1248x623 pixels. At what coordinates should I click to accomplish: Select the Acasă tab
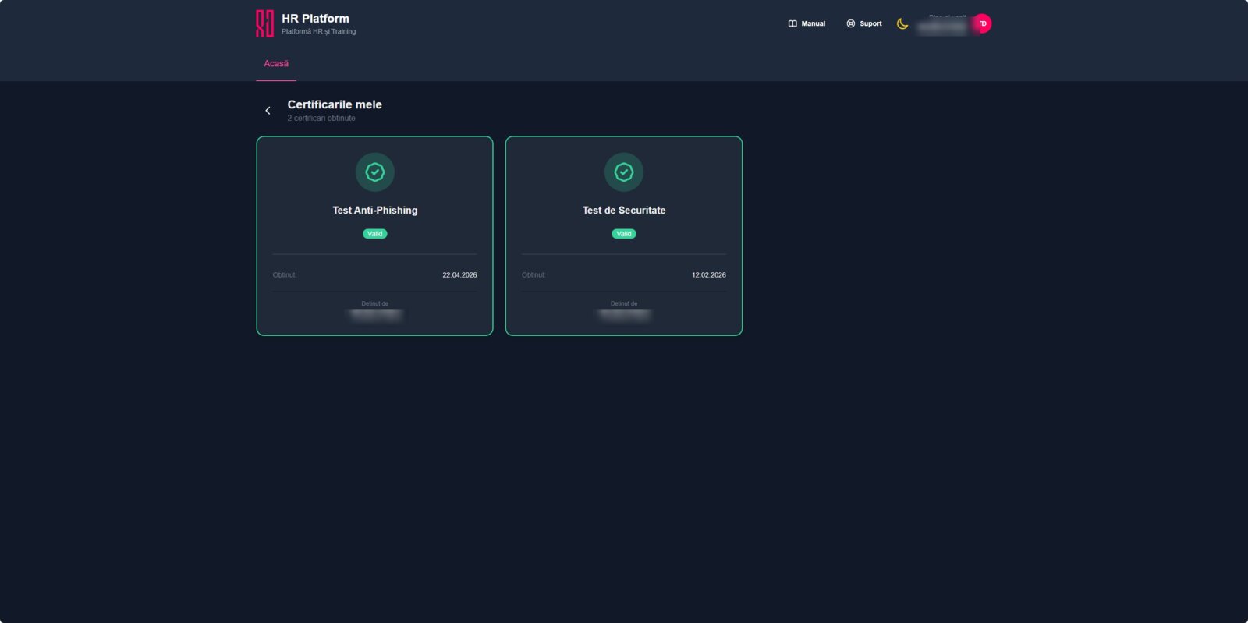[x=276, y=64]
